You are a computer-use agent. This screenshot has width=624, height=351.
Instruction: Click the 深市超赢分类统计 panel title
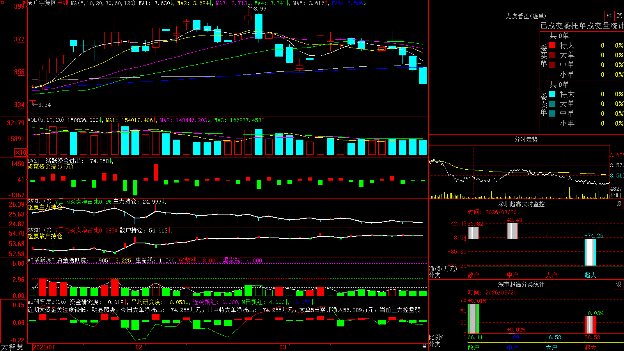[521, 284]
